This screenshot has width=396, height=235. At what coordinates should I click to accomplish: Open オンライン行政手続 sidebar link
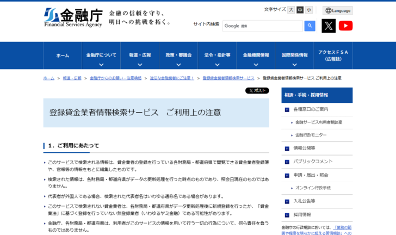pos(313,188)
